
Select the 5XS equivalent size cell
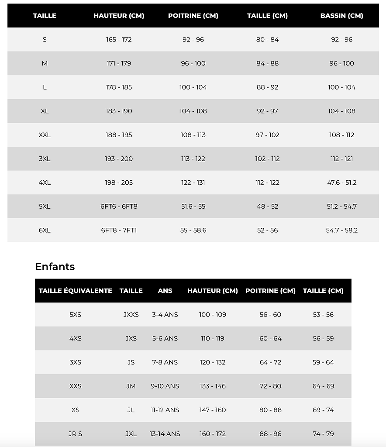(x=75, y=315)
